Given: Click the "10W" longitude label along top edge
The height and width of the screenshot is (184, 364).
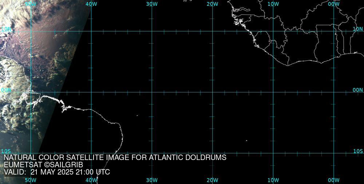Looking at the screenshot, I should pos(273,4).
